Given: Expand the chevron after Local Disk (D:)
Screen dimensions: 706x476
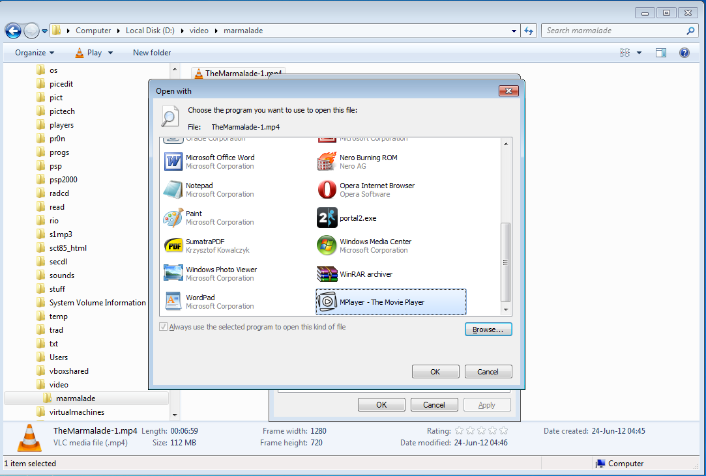Looking at the screenshot, I should coord(182,31).
